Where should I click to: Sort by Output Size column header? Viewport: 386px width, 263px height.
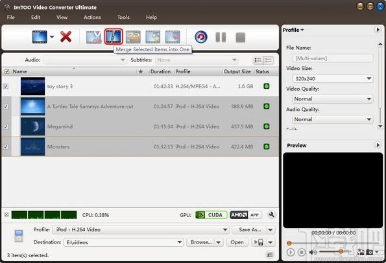pyautogui.click(x=237, y=71)
